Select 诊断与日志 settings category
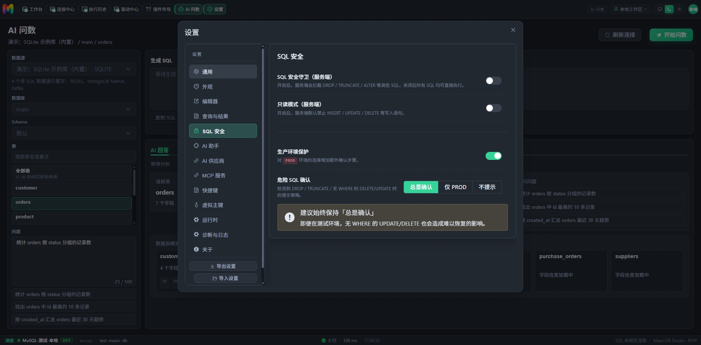 coord(223,235)
